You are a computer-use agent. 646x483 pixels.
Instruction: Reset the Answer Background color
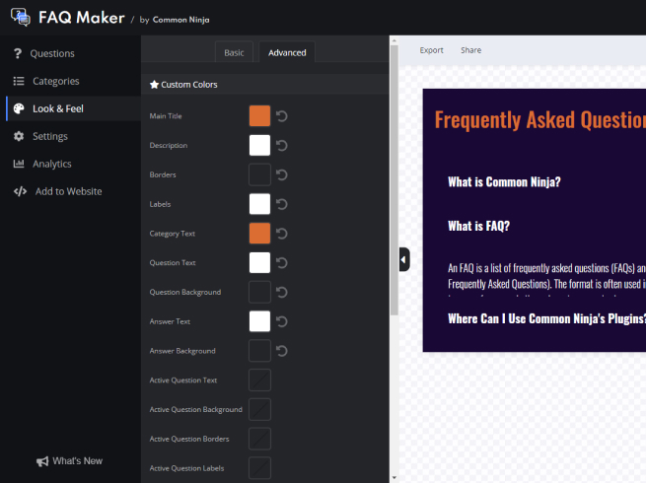[x=282, y=351]
